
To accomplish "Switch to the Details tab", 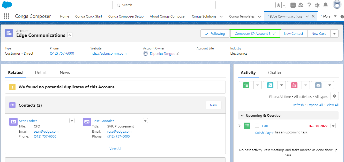I will [x=41, y=73].
